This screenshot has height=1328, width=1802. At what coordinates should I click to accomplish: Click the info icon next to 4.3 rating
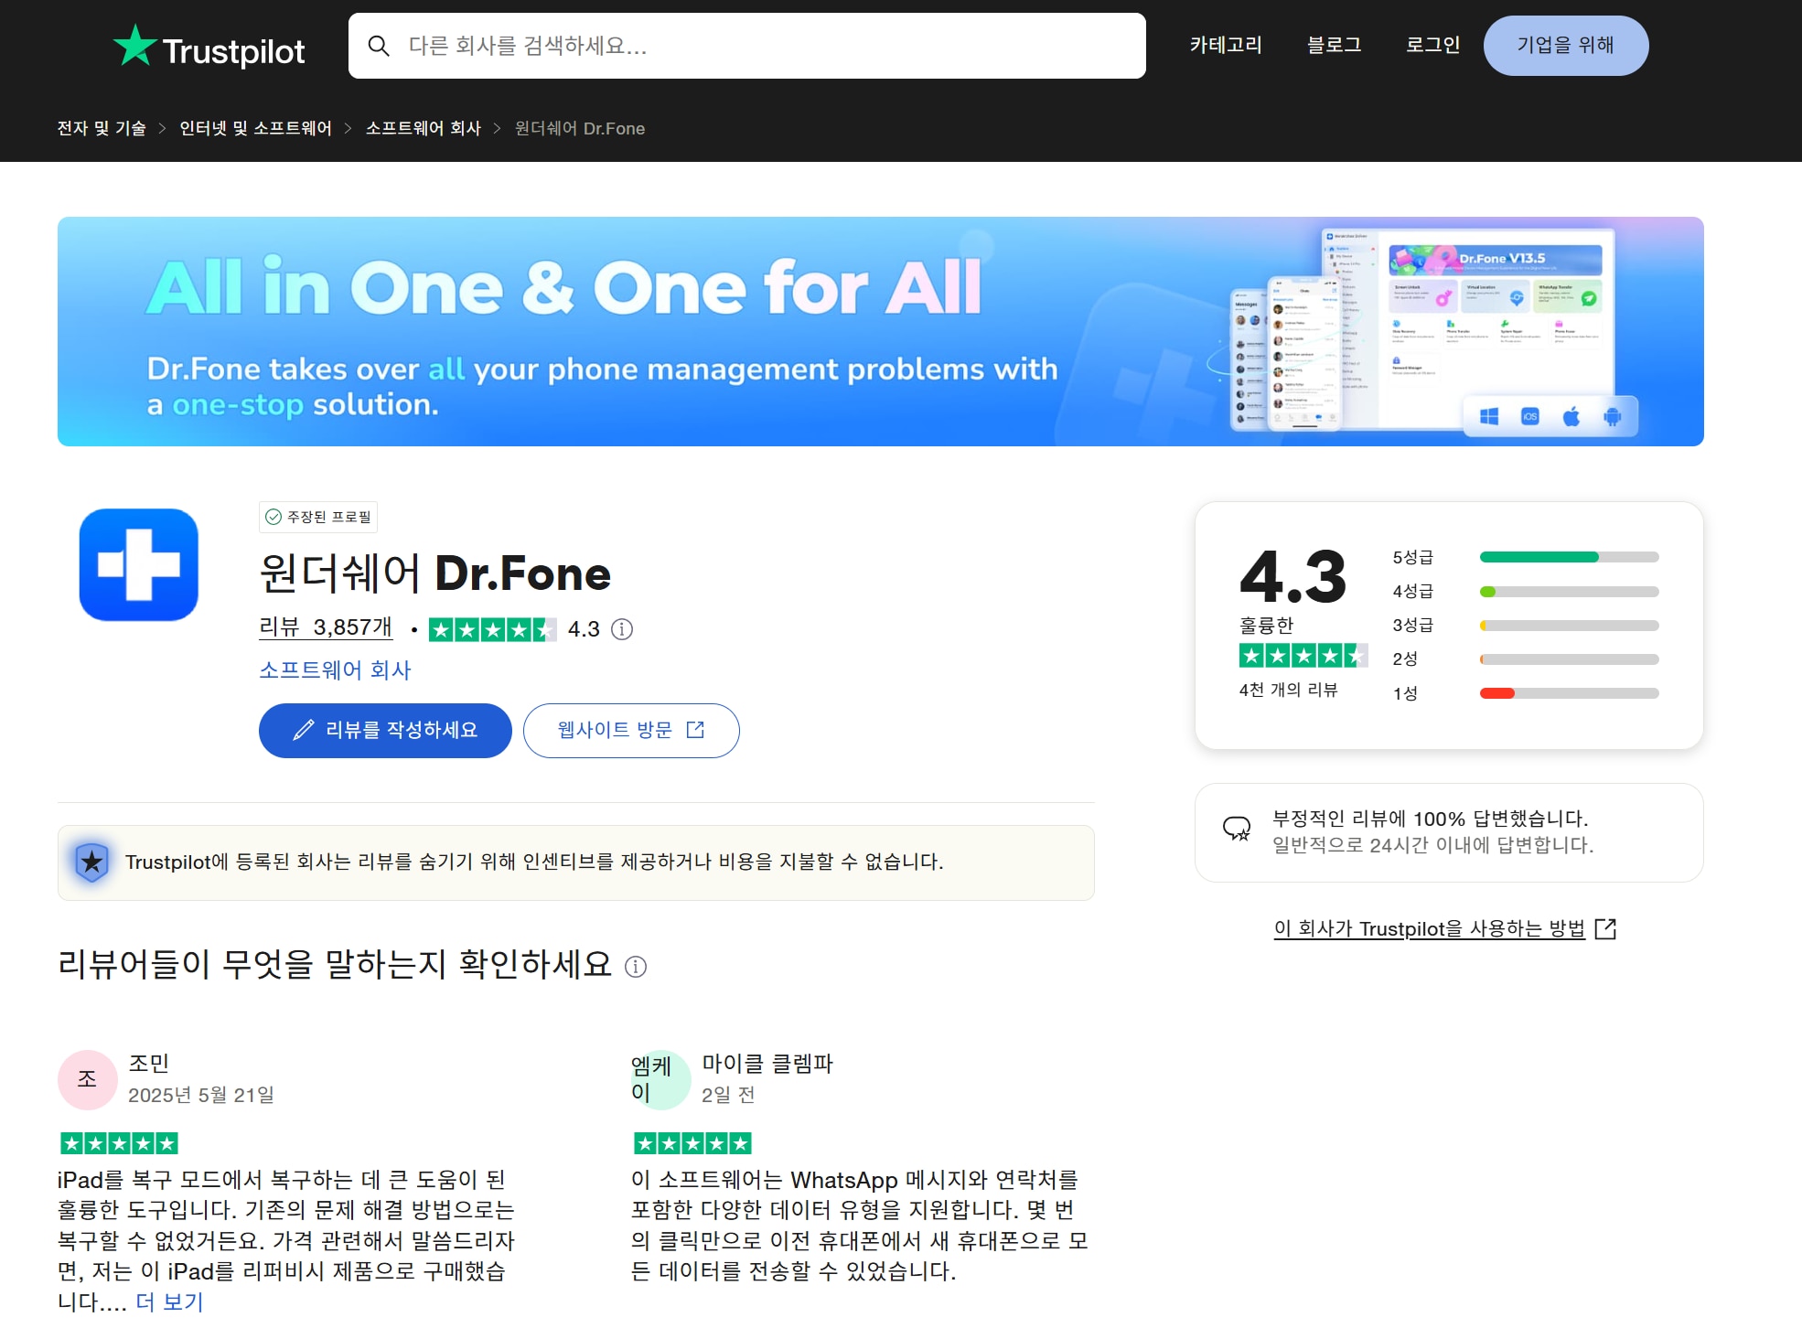pyautogui.click(x=622, y=629)
